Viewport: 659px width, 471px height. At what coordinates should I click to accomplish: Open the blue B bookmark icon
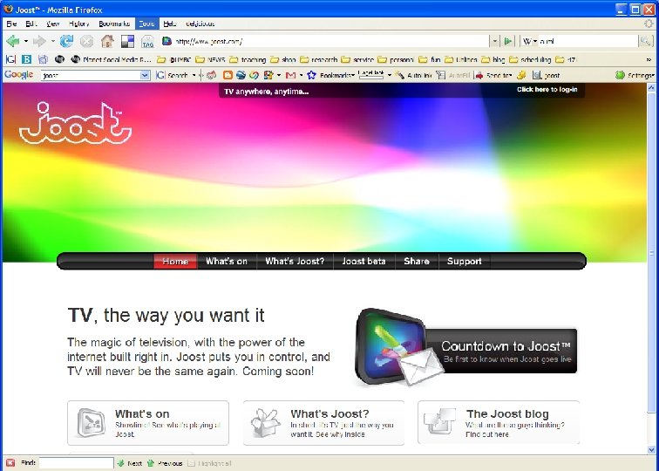pyautogui.click(x=26, y=59)
